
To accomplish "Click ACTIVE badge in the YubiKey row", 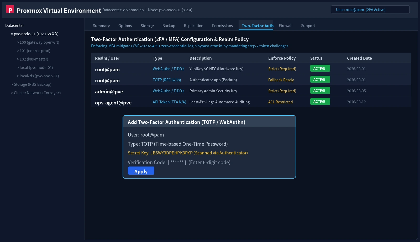I will (320, 68).
